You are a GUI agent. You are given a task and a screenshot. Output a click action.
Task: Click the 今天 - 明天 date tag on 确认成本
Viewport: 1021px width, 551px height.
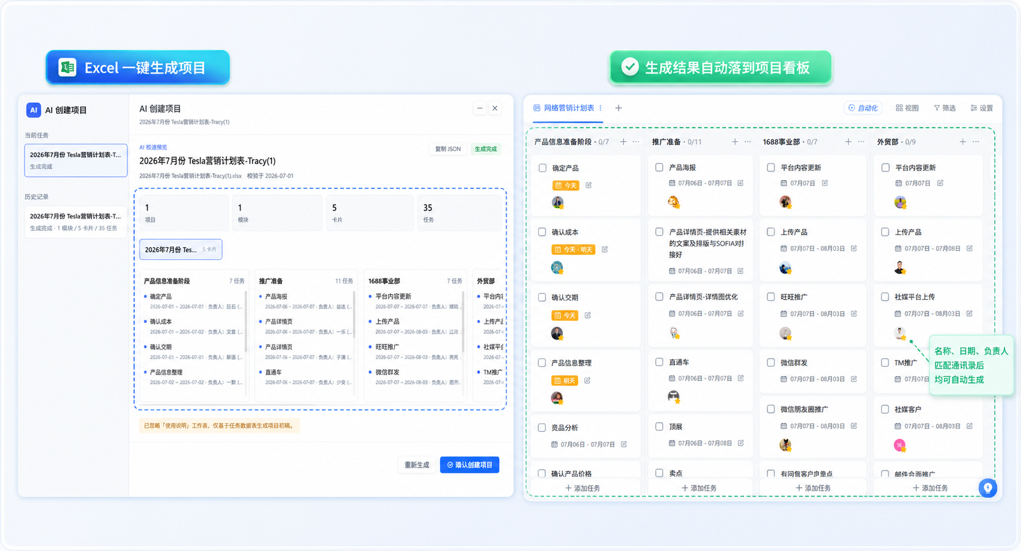[574, 249]
